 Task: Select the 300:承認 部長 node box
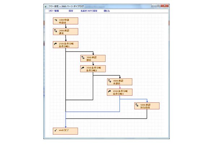pos(93,58)
